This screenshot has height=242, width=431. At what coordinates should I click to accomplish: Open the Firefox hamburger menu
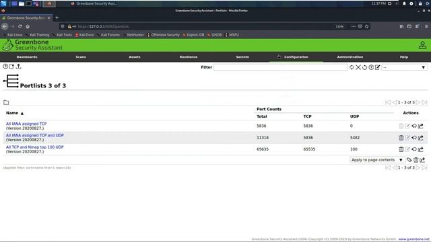426,26
